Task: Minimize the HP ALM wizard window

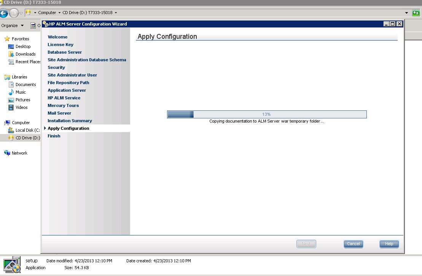Action: pyautogui.click(x=386, y=24)
